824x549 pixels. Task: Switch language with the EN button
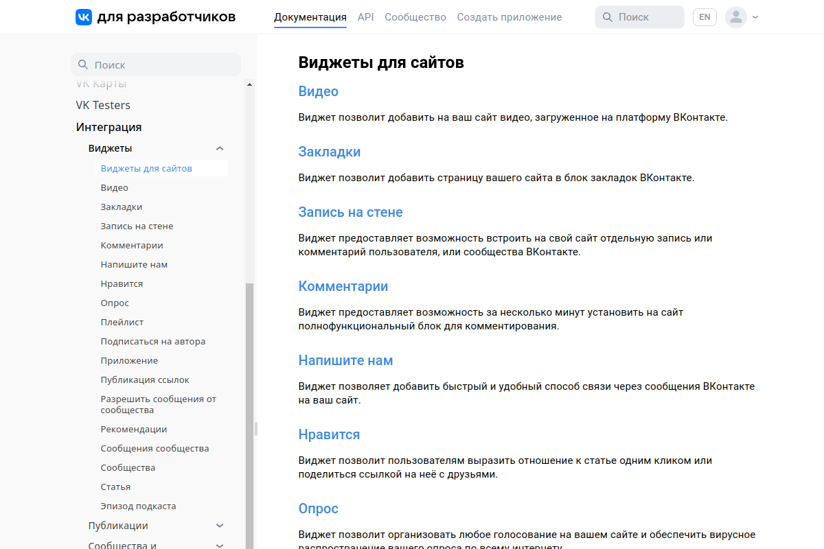[705, 17]
